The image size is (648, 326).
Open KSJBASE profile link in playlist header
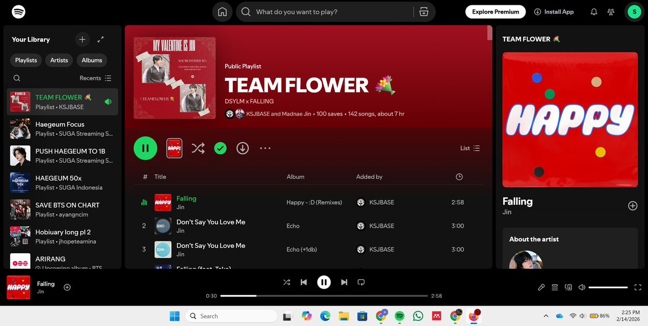[x=258, y=114]
